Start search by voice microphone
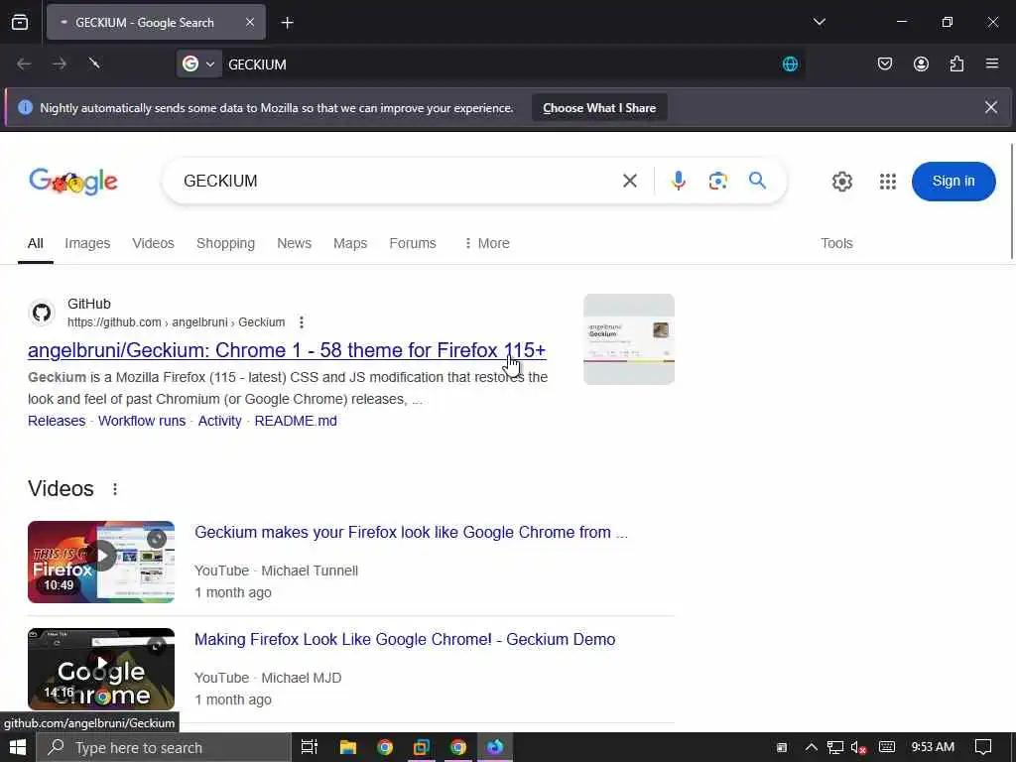 [x=679, y=181]
